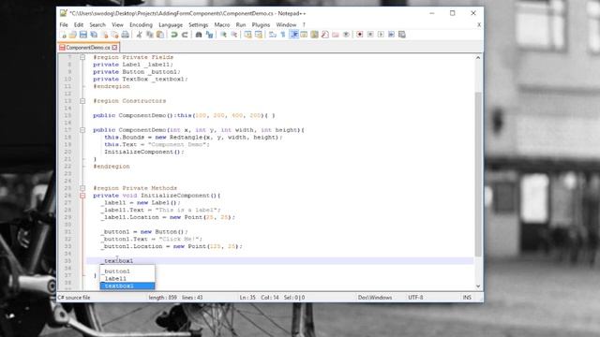Screen dimensions: 600x337
Task: Click the vertical scrollbar thumb
Action: [x=478, y=174]
